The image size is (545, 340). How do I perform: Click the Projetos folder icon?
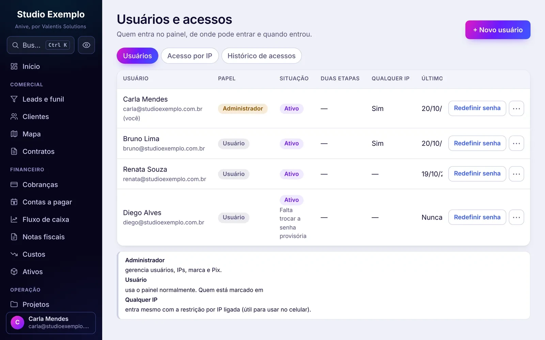coord(14,304)
